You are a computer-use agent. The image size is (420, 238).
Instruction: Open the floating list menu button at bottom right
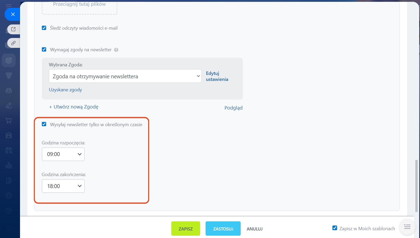(407, 227)
